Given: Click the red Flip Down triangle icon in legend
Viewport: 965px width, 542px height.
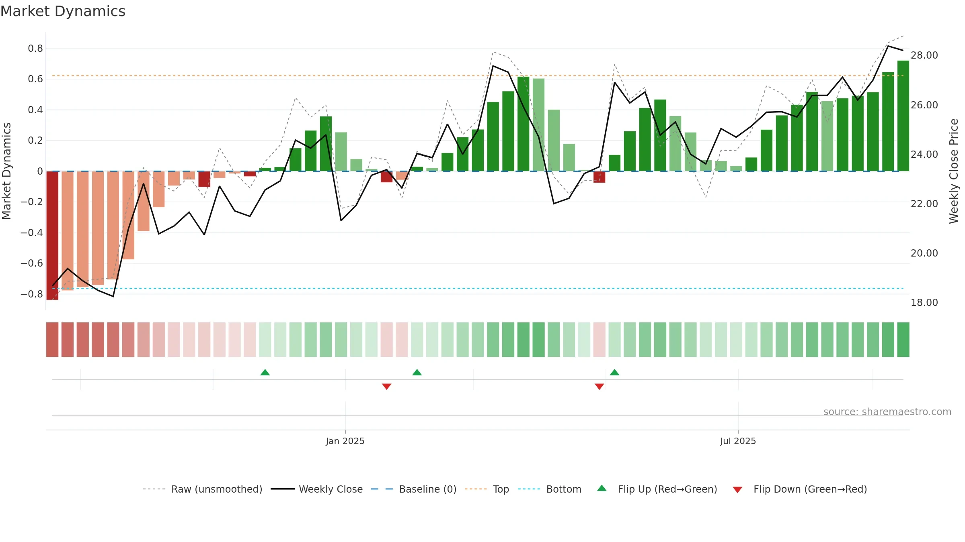Looking at the screenshot, I should click(737, 490).
